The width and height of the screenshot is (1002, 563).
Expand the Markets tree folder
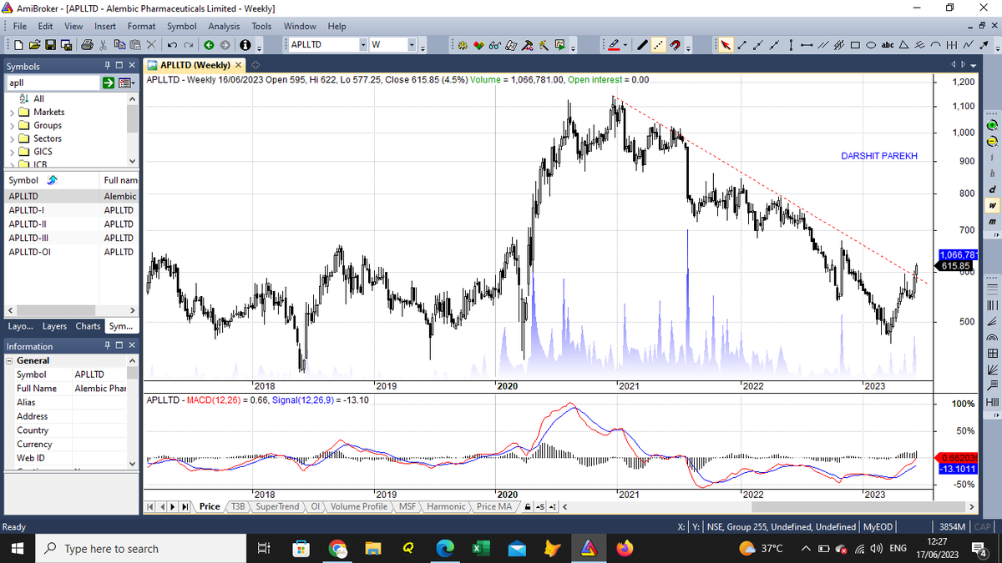pyautogui.click(x=10, y=112)
